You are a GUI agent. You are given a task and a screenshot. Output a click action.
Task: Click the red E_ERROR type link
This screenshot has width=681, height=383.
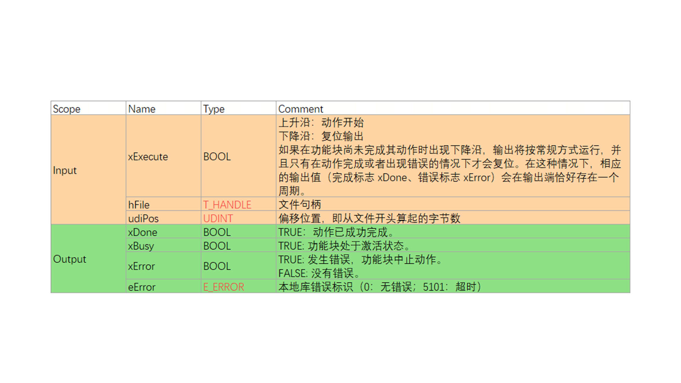223,287
